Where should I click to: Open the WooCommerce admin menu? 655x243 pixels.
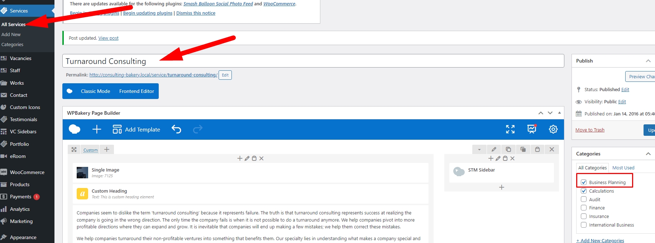coord(27,172)
